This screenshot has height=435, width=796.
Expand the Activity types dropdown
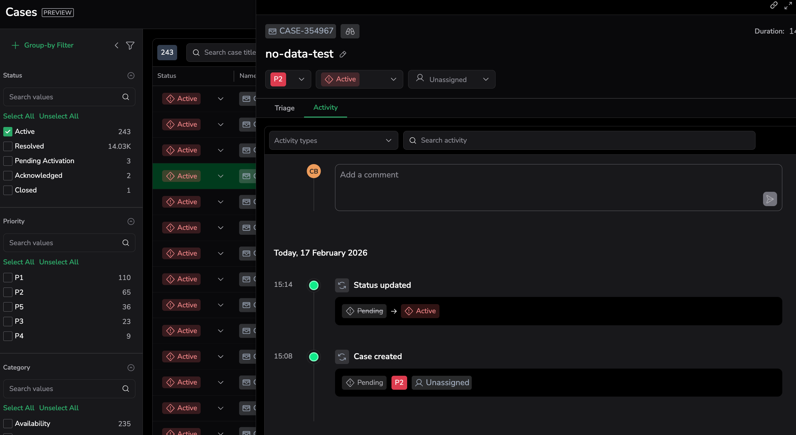click(333, 141)
